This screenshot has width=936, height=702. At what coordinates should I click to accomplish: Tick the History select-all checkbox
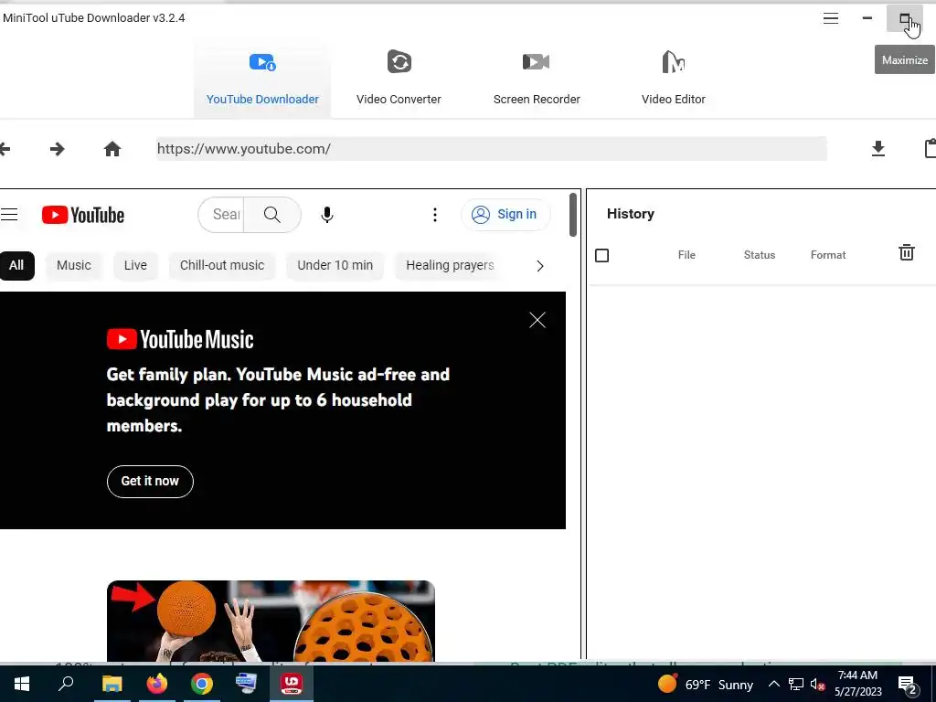point(601,256)
